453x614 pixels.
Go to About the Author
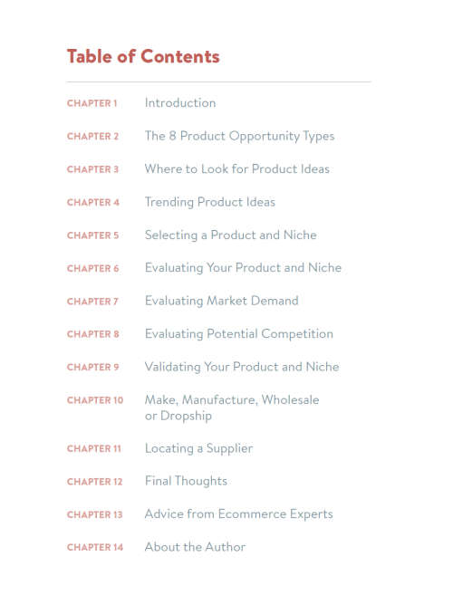pyautogui.click(x=195, y=547)
